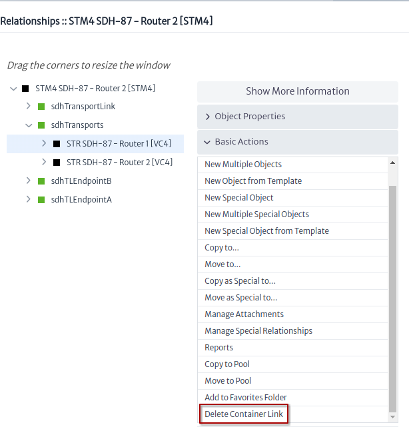Viewport: 409px width, 427px height.
Task: Collapse the sdhTransports node
Action: [x=29, y=125]
